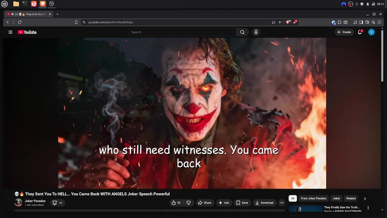Mute the tab via speaker icon
Viewport: 387px width, 218px height.
point(12,14)
